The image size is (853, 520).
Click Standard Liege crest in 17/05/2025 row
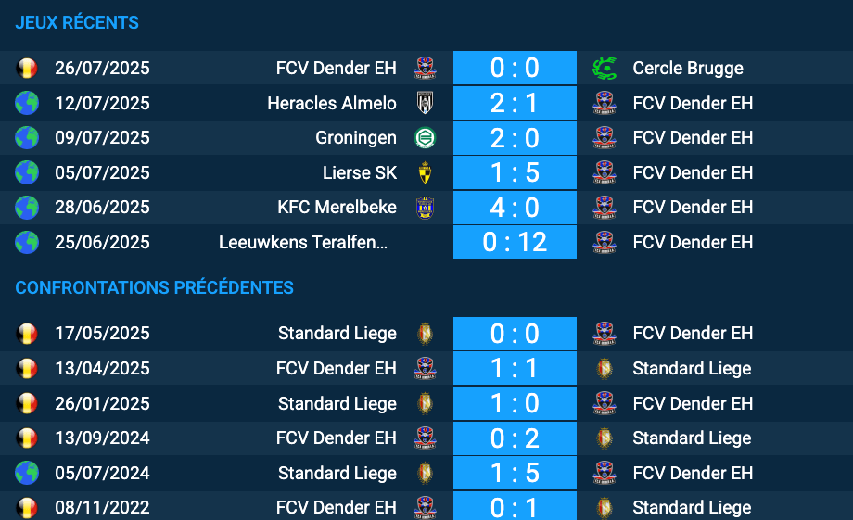425,334
